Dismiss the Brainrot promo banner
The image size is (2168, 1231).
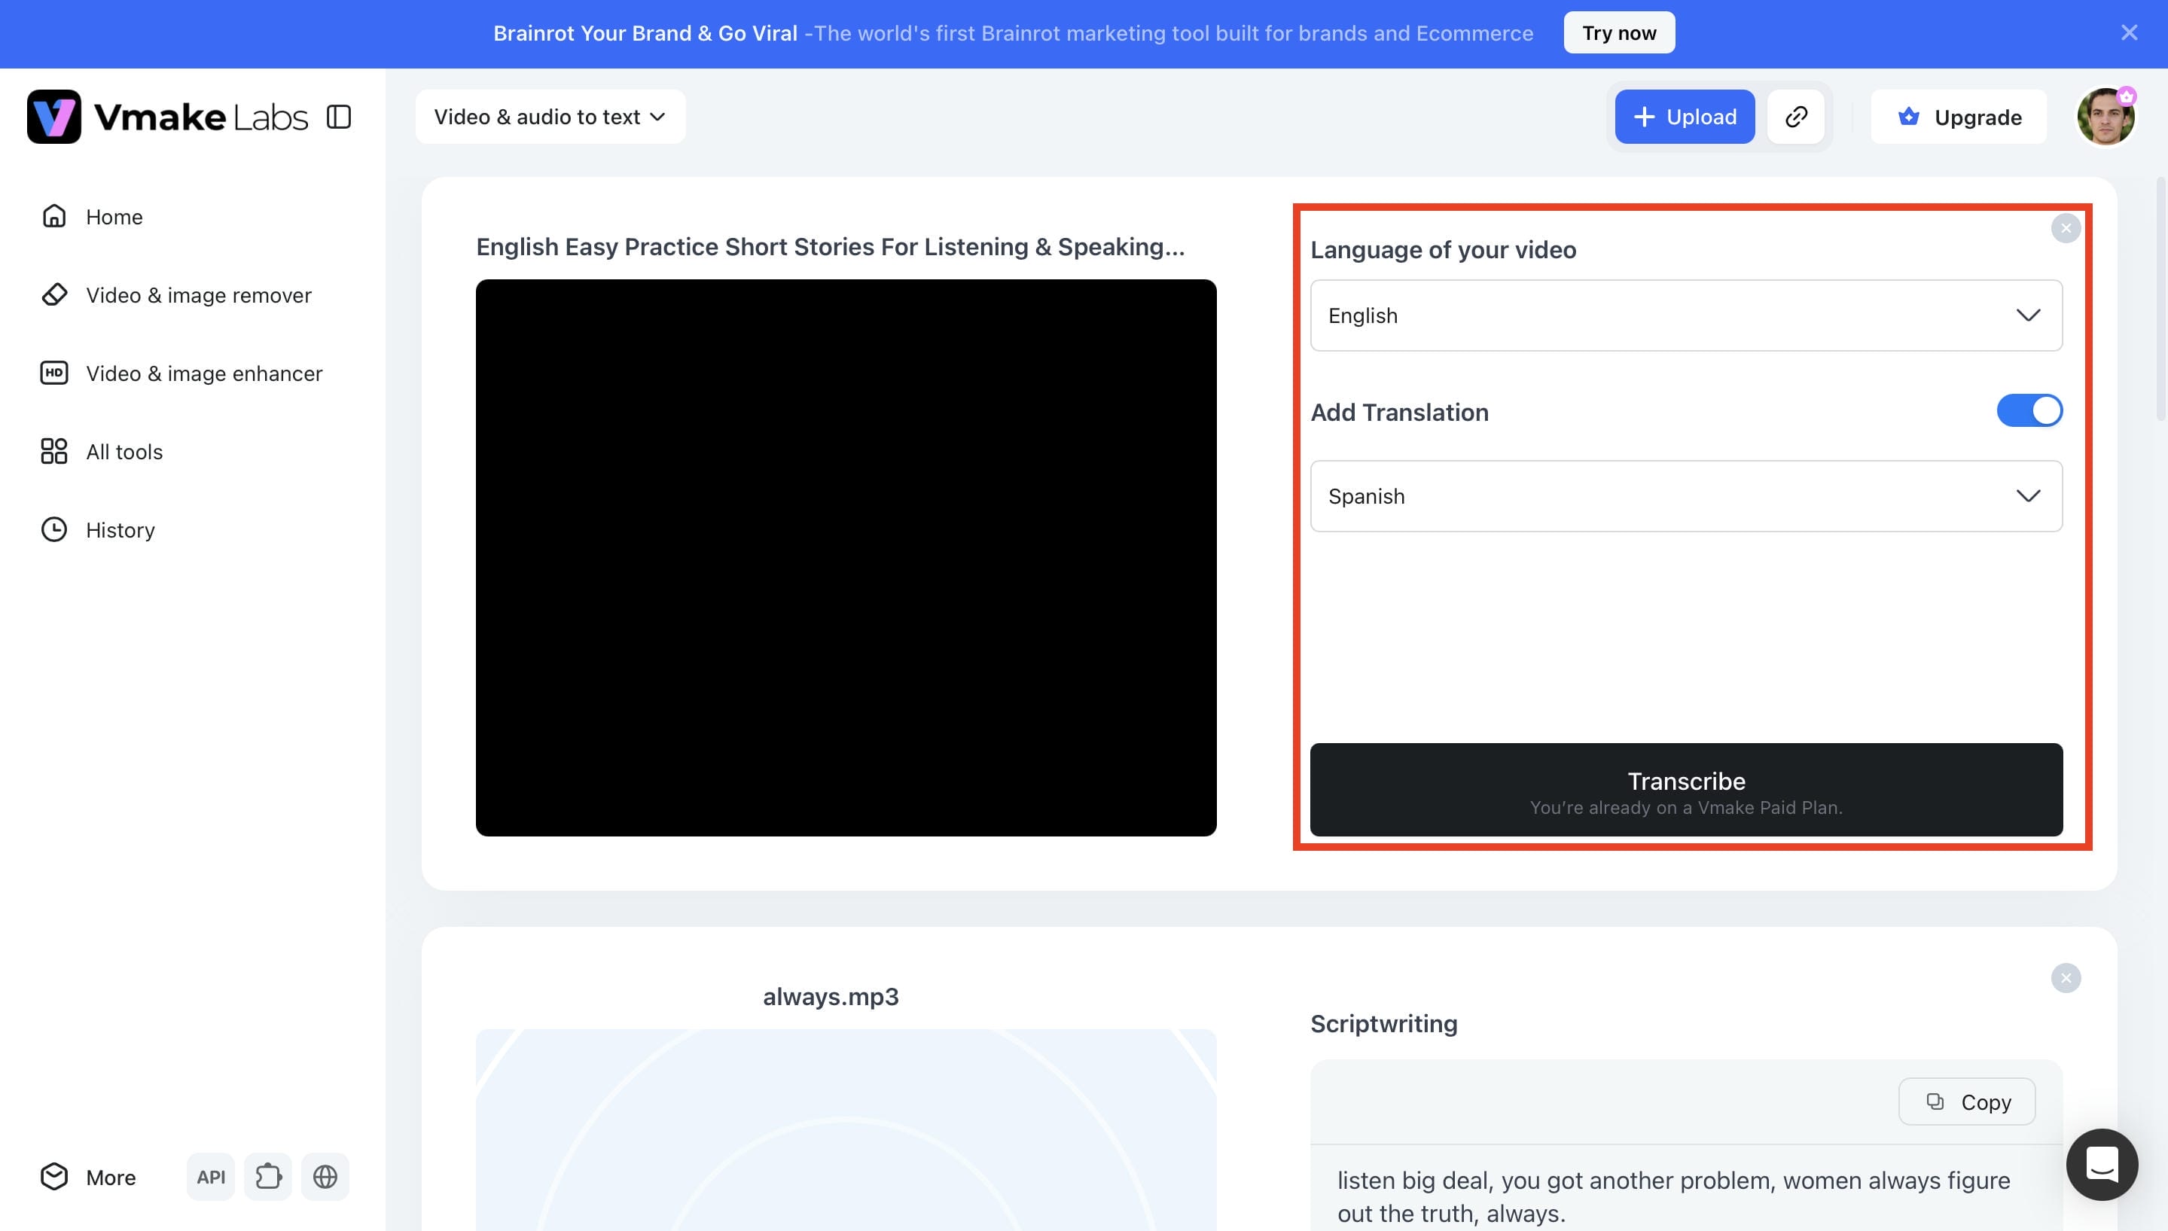(2129, 33)
